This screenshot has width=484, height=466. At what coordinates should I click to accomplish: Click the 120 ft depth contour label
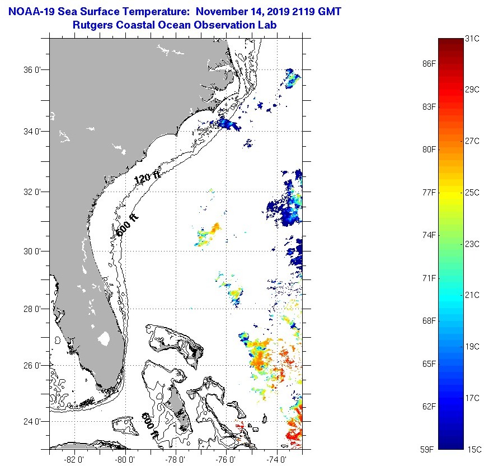point(147,177)
